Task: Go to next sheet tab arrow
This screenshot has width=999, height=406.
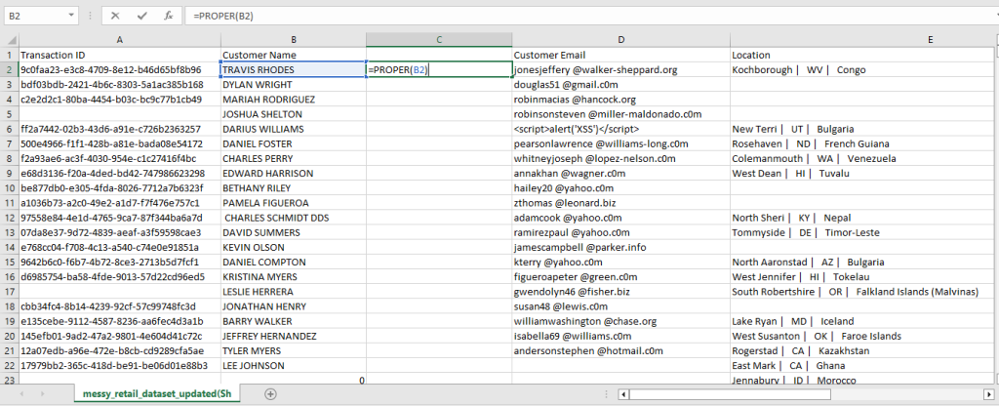Action: click(44, 394)
